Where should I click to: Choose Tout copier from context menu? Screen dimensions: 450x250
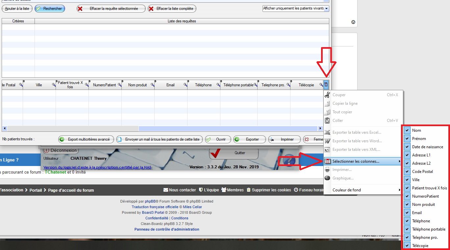click(x=363, y=112)
